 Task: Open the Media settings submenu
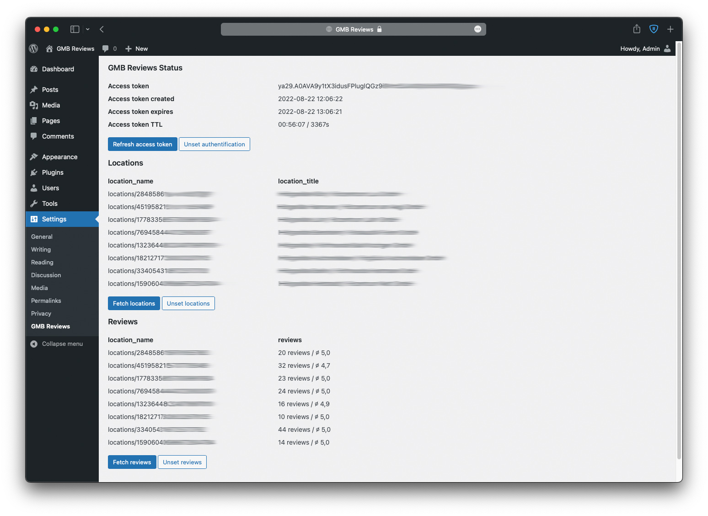click(39, 288)
